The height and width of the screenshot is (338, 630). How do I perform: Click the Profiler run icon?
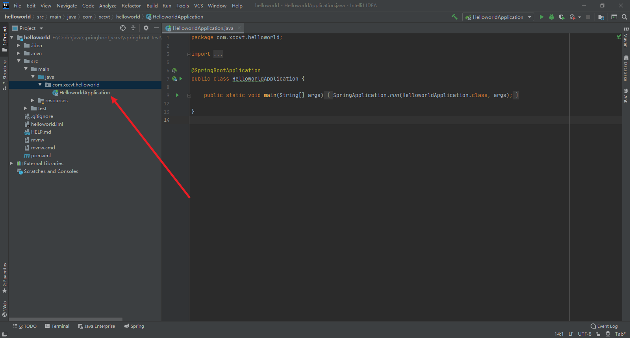[x=572, y=17]
